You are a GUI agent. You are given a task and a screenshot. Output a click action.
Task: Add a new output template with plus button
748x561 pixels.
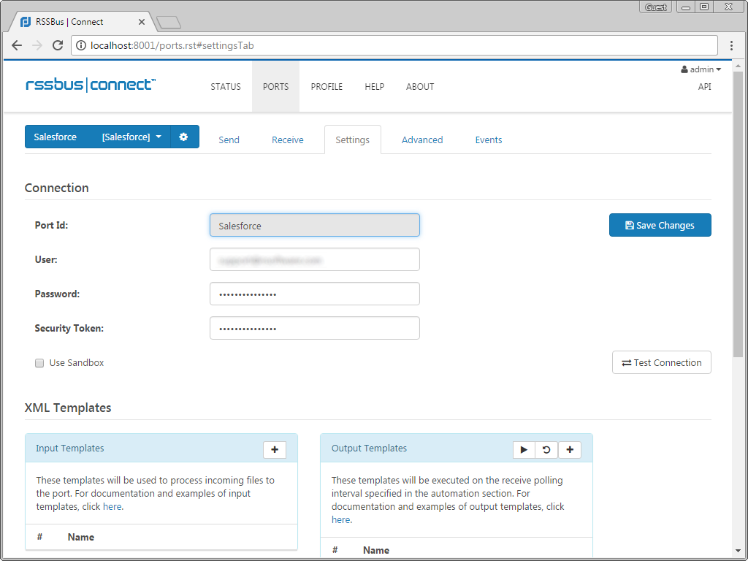click(x=570, y=449)
